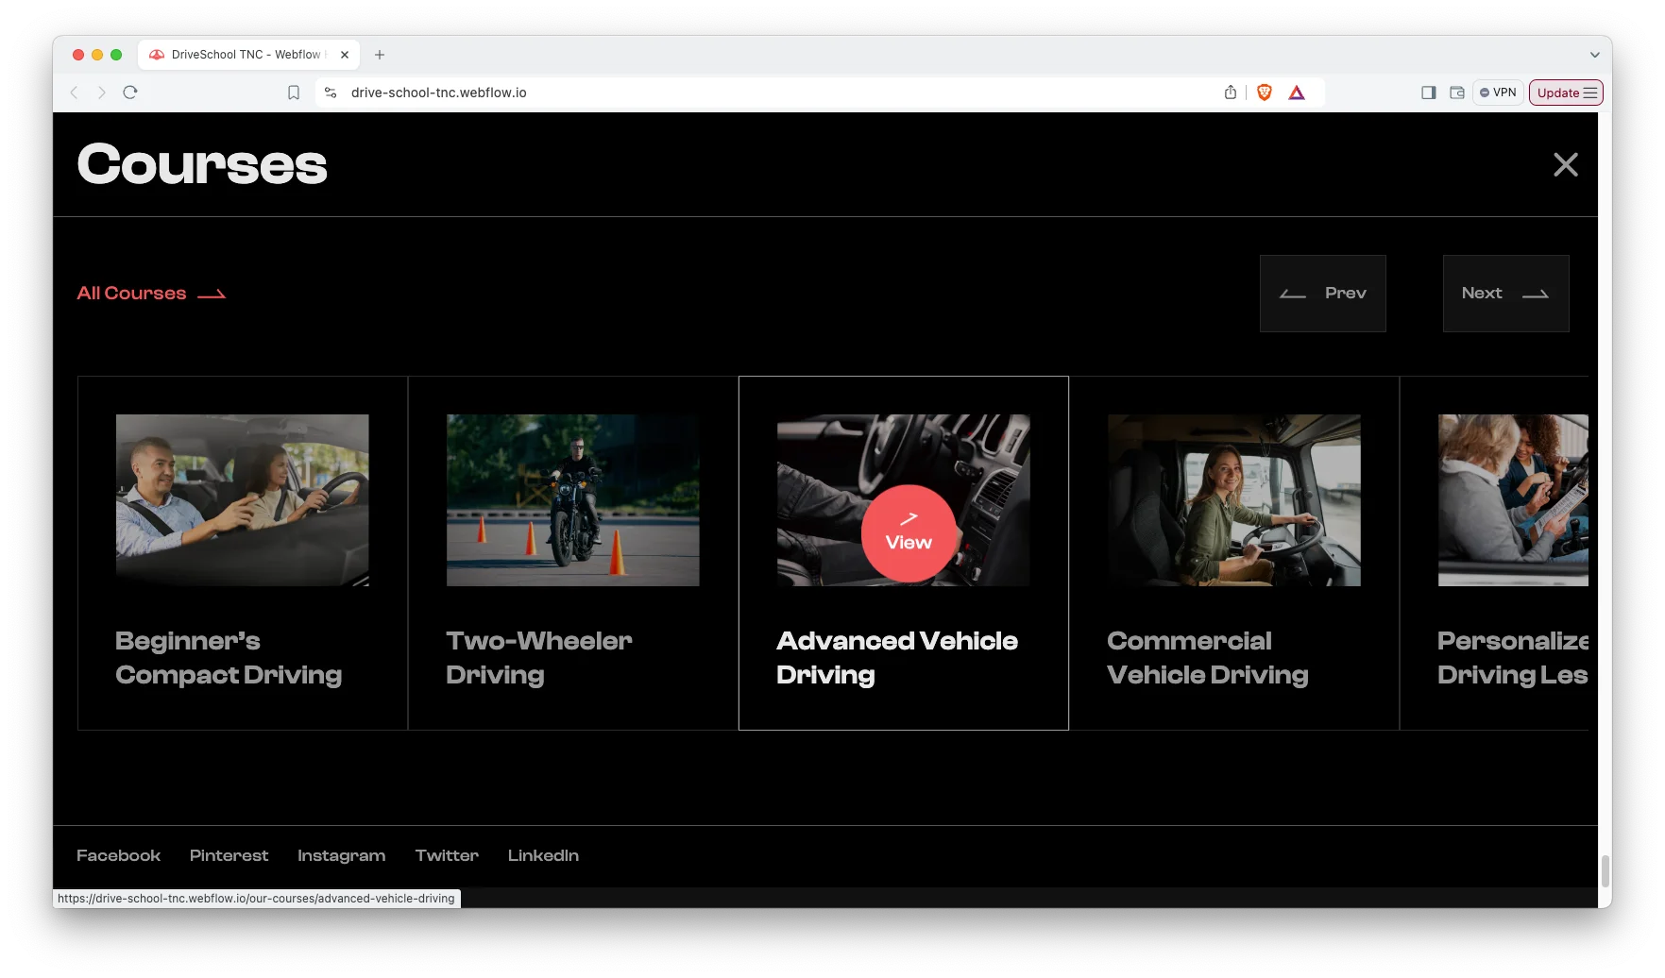Click the site permissions icon in the address bar
This screenshot has width=1665, height=978.
tap(330, 93)
